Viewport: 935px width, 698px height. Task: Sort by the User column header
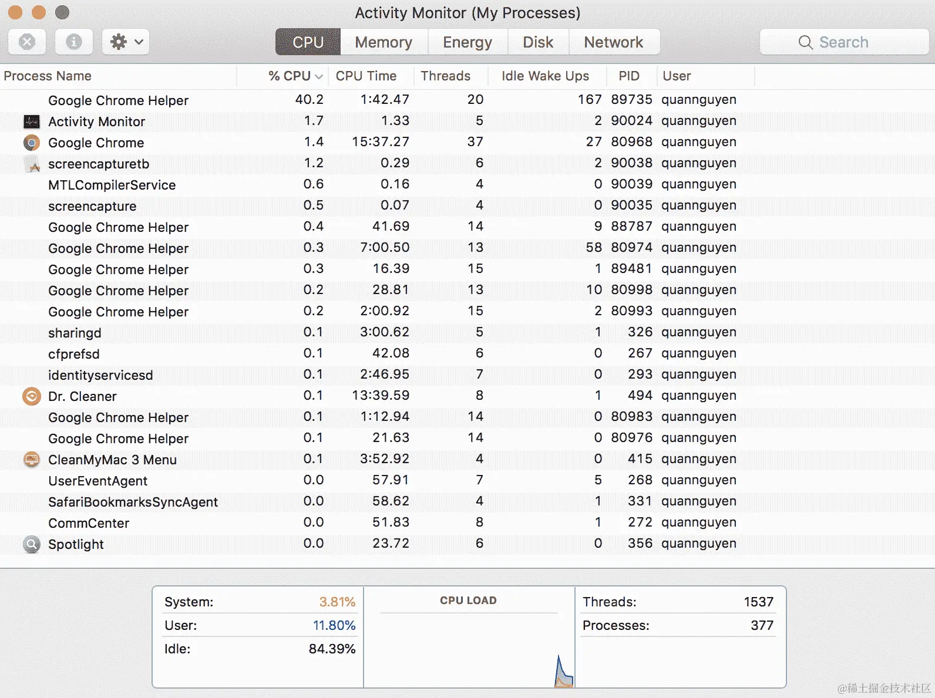coord(706,76)
